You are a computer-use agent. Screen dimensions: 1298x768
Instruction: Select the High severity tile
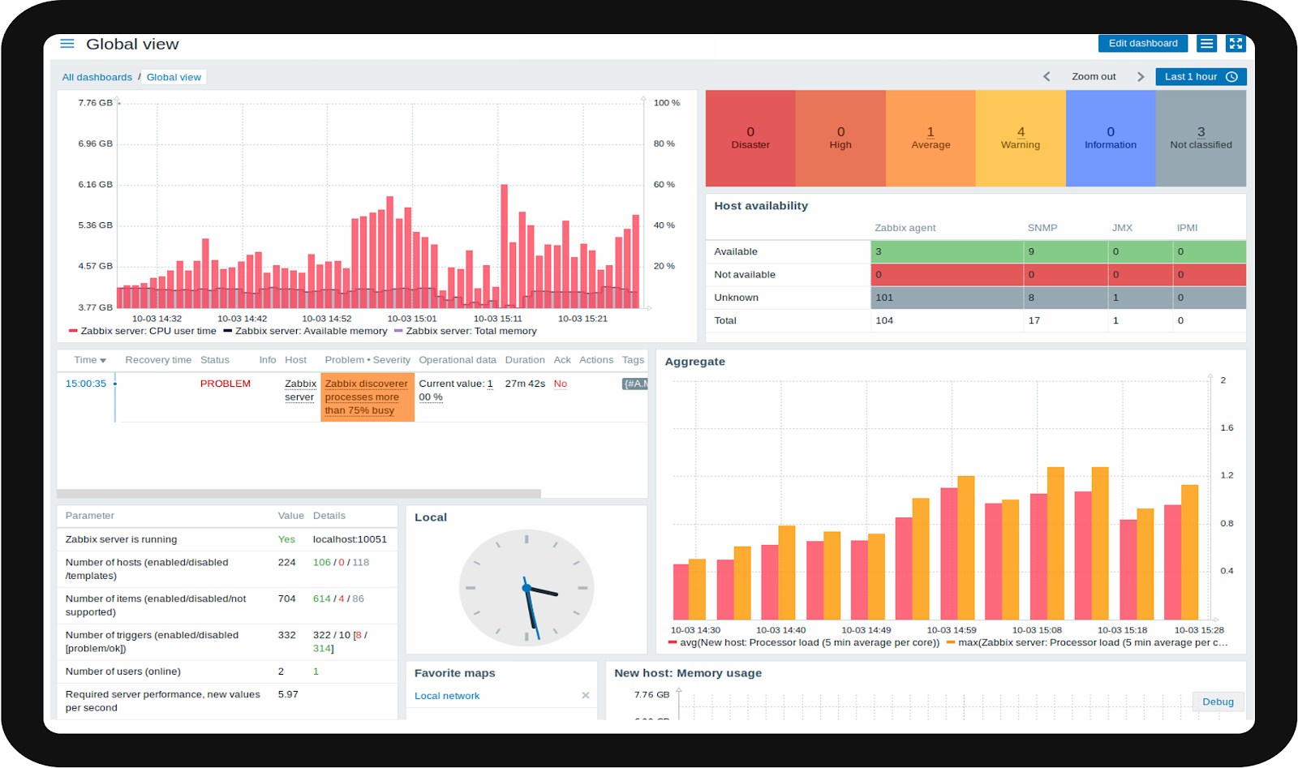coord(840,139)
